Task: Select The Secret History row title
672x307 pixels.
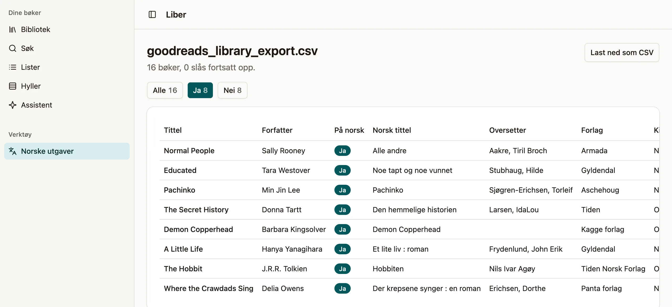Action: pyautogui.click(x=196, y=210)
